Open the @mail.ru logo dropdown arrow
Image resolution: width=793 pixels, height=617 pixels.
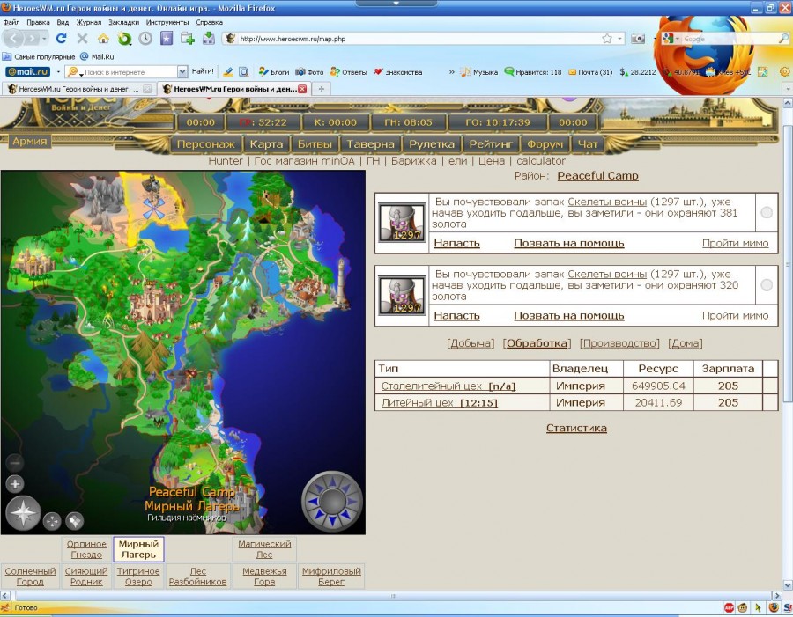57,72
